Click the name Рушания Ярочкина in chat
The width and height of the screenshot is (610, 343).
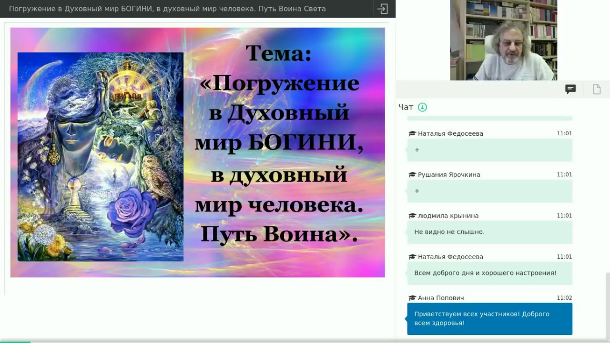449,175
